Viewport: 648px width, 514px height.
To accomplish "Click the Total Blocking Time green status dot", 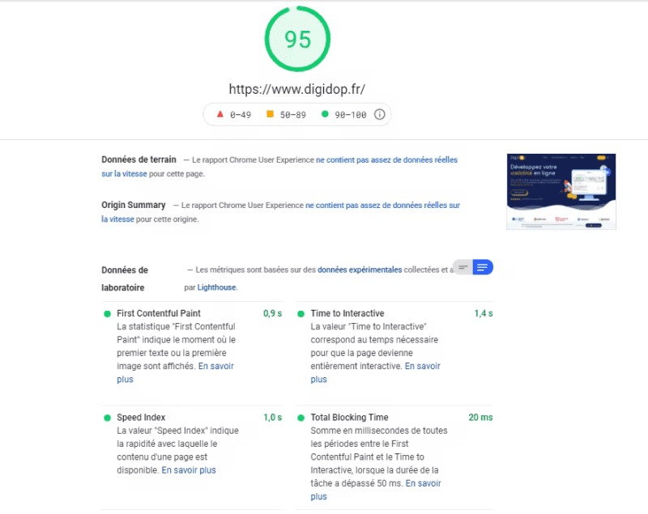I will tap(301, 418).
